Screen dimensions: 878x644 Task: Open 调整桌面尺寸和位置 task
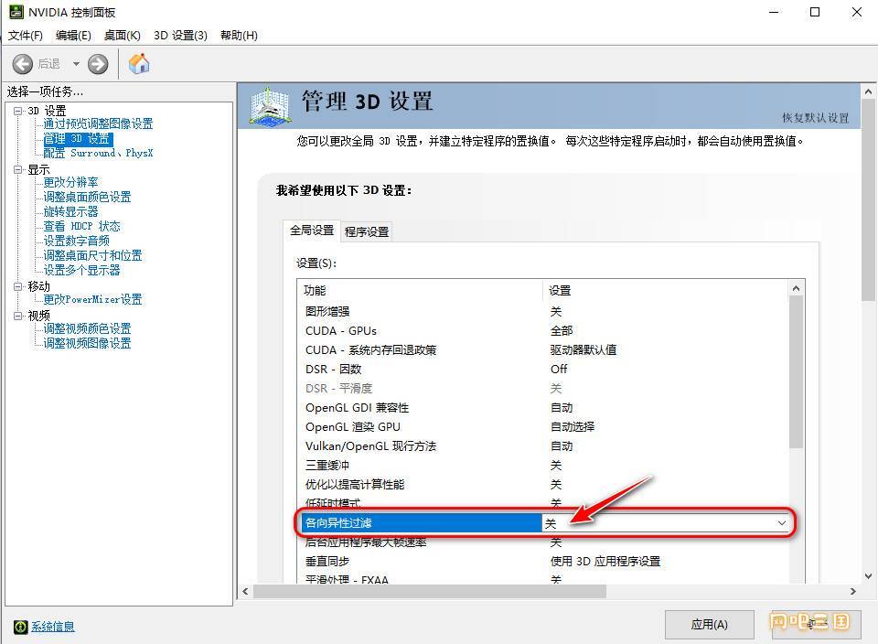tap(93, 255)
